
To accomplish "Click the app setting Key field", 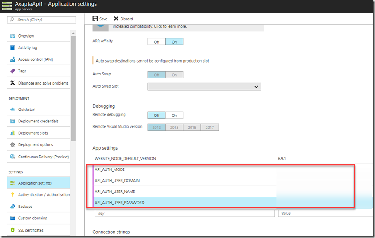I will tap(184, 213).
